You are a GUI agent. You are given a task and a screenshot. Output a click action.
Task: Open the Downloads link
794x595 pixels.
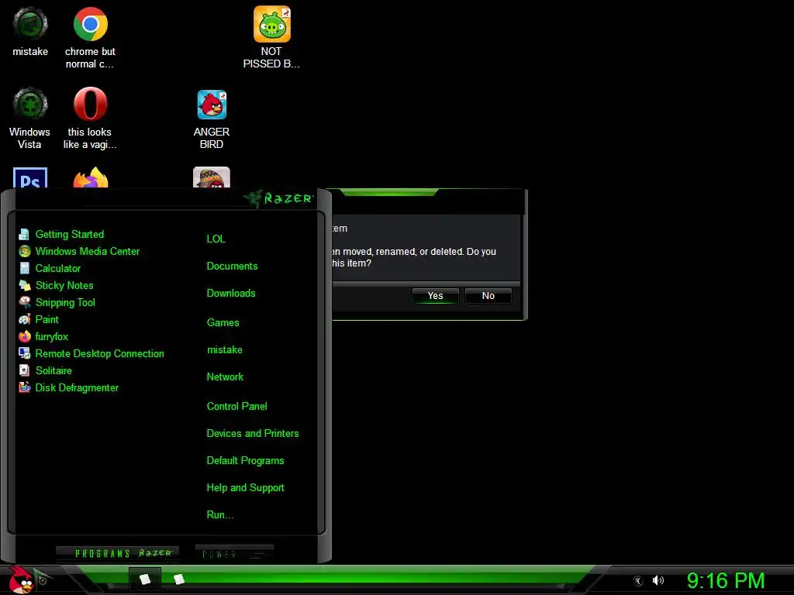pyautogui.click(x=231, y=294)
